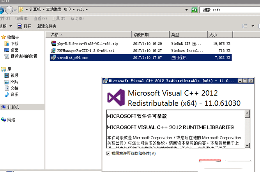Screen dimensions: 260x172
Task: Select the PHPManagerForIIS-1.2.0-x64.msi file
Action: click(85, 50)
